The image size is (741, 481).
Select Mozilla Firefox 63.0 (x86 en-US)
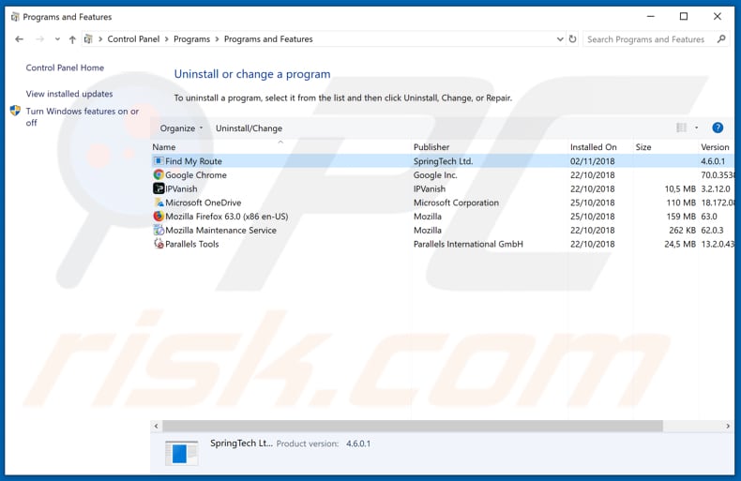pos(226,217)
